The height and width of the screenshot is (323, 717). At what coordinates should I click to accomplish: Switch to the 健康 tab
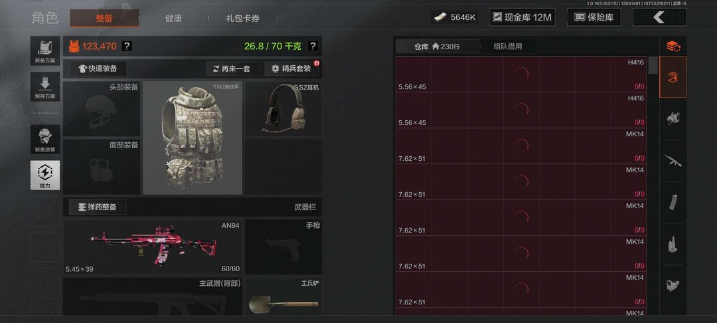point(173,19)
